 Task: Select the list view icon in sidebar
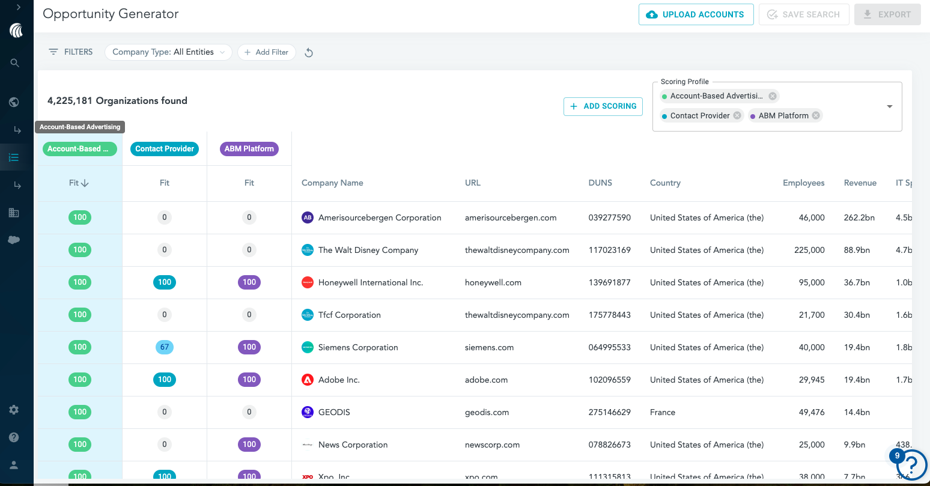(14, 157)
